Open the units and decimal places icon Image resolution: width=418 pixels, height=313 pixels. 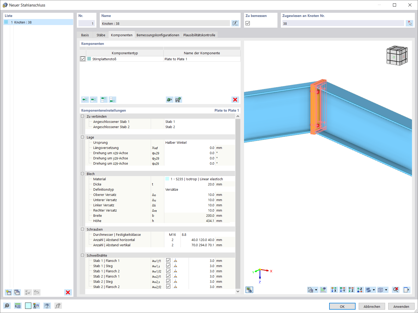18,306
